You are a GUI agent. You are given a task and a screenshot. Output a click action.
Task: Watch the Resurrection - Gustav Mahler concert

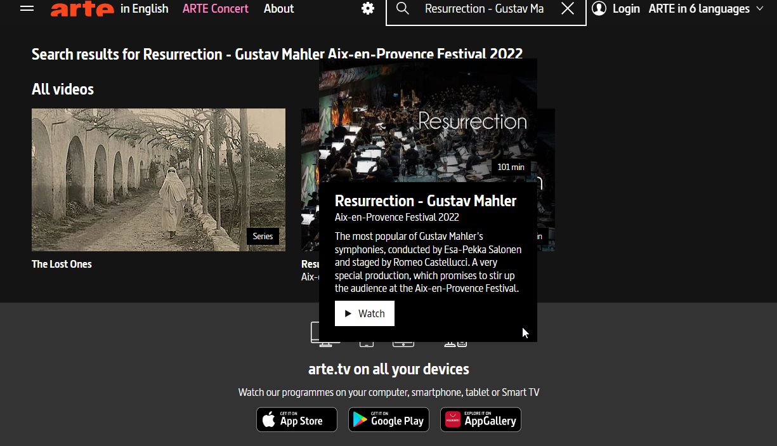coord(364,313)
